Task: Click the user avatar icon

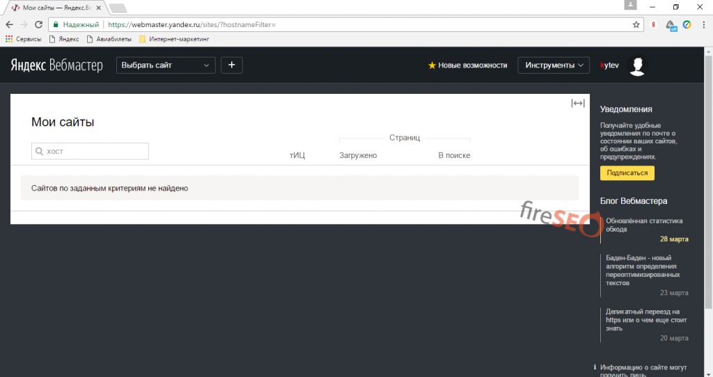Action: pyautogui.click(x=636, y=65)
